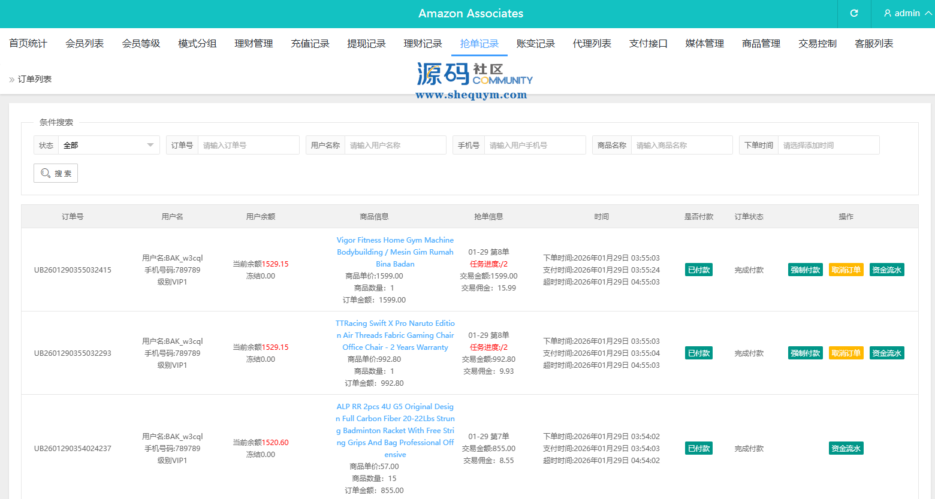Open the 会员列表 menu item

(85, 44)
